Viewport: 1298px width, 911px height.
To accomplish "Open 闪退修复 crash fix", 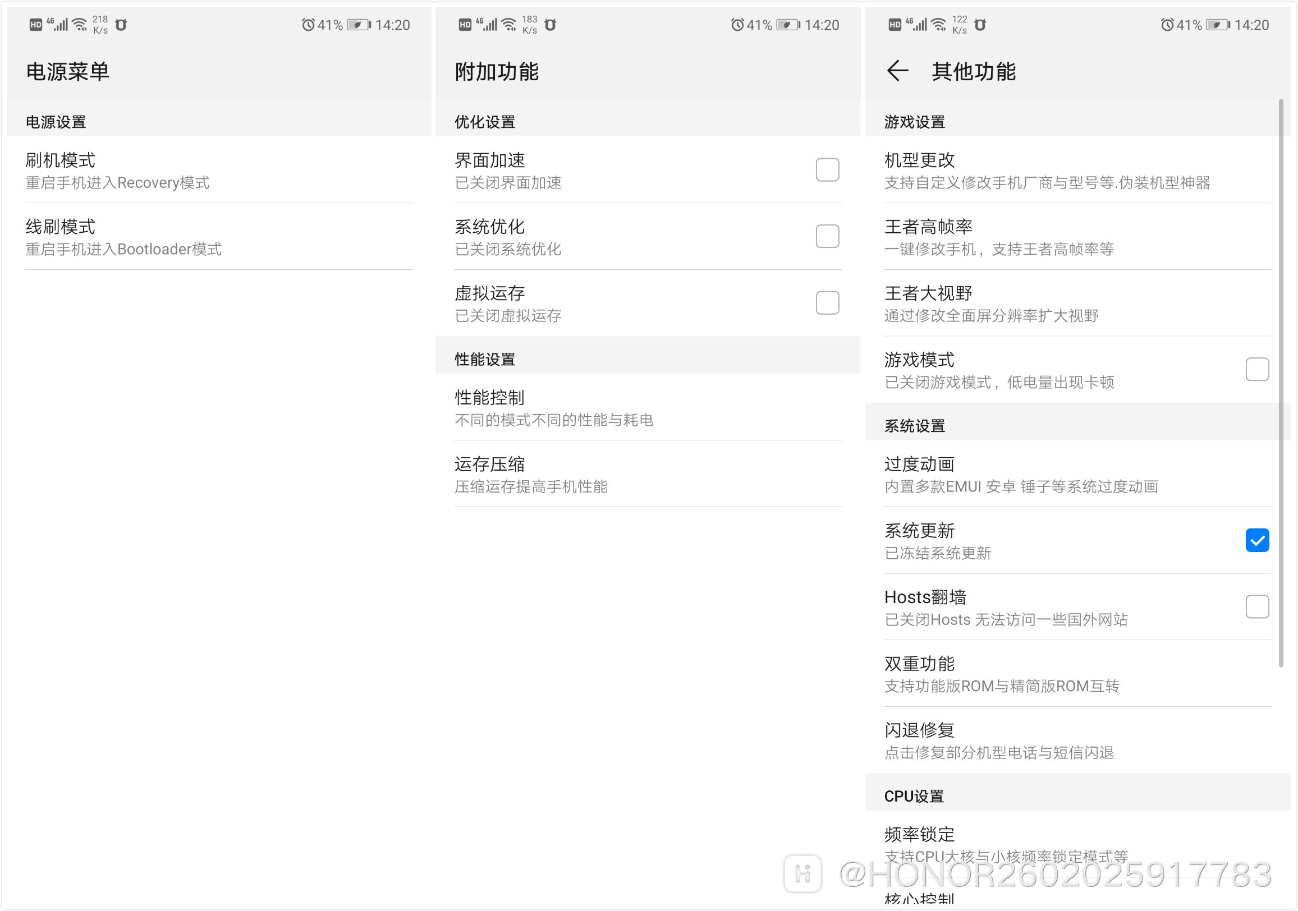I will (x=1077, y=740).
